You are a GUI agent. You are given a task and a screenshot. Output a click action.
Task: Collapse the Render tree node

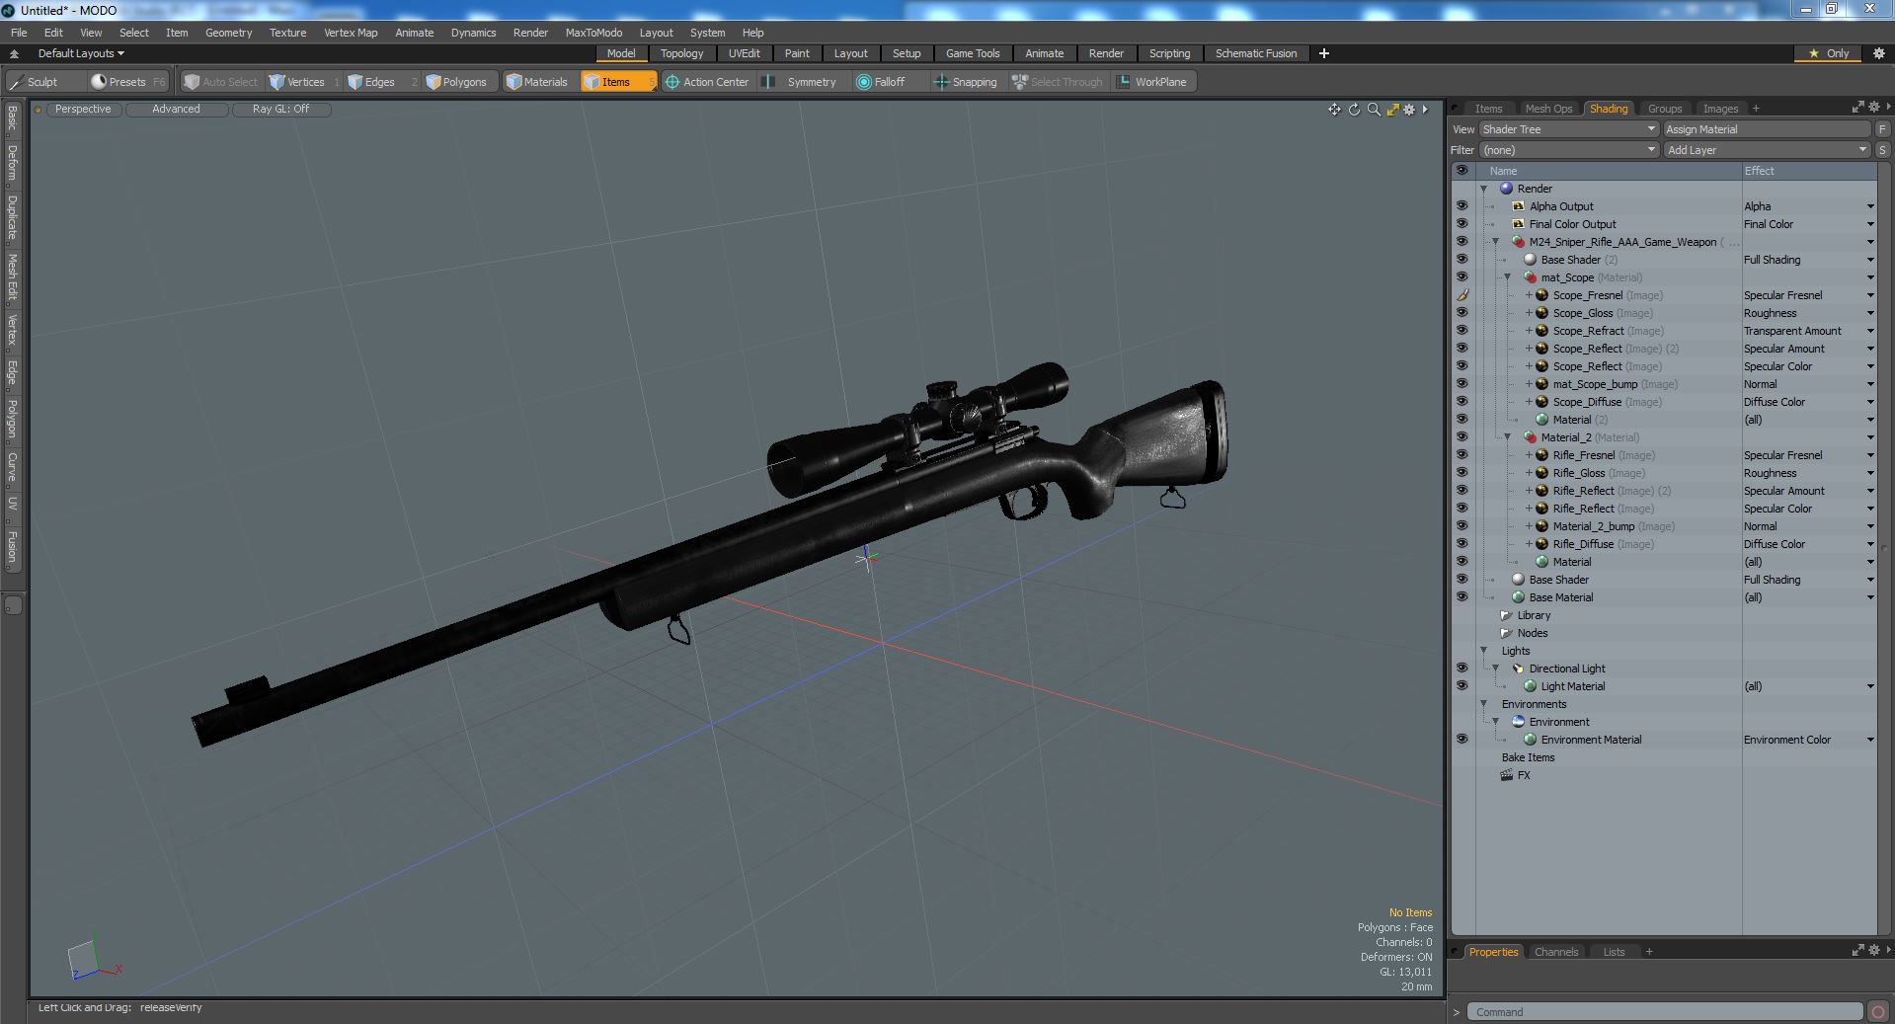[x=1483, y=189]
